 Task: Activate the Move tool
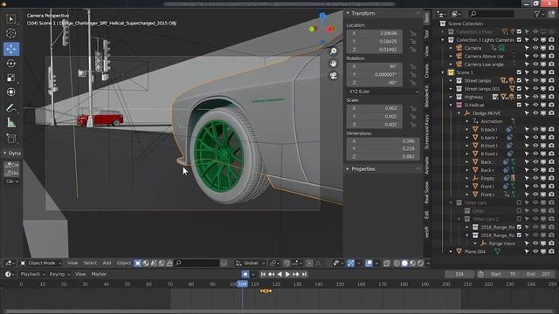tap(11, 49)
